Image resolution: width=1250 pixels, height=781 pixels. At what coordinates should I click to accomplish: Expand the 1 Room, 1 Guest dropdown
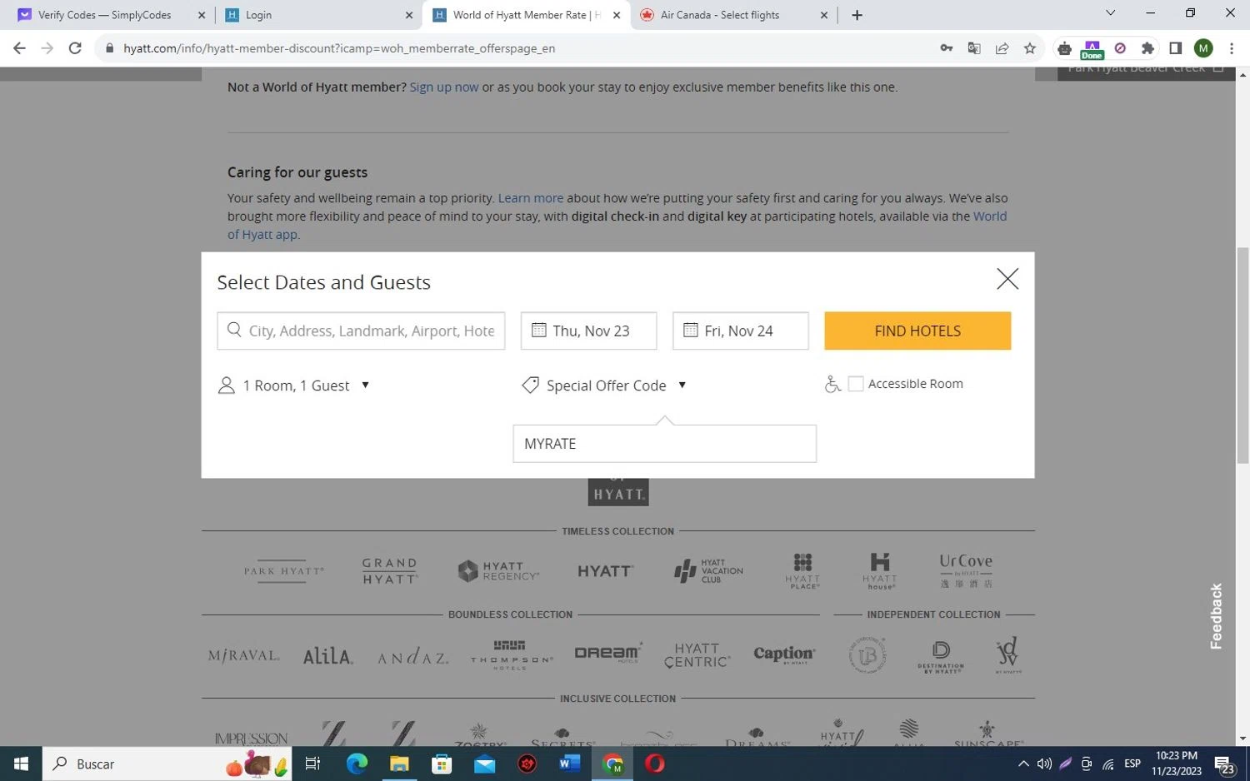[294, 386]
